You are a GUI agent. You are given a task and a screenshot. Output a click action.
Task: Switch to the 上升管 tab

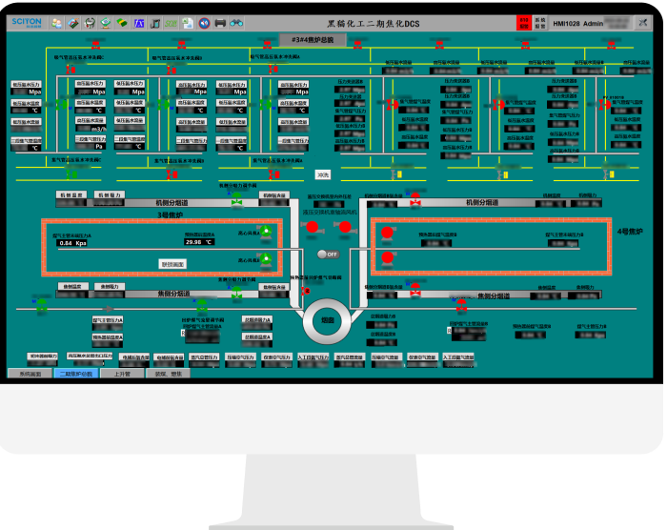(x=122, y=374)
